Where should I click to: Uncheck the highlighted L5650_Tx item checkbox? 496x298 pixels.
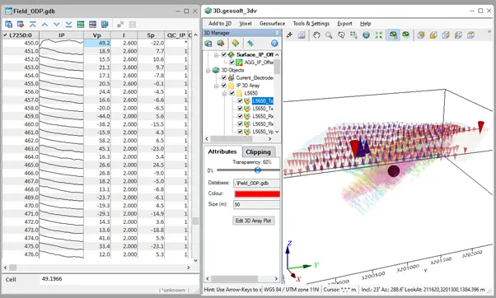[x=240, y=100]
